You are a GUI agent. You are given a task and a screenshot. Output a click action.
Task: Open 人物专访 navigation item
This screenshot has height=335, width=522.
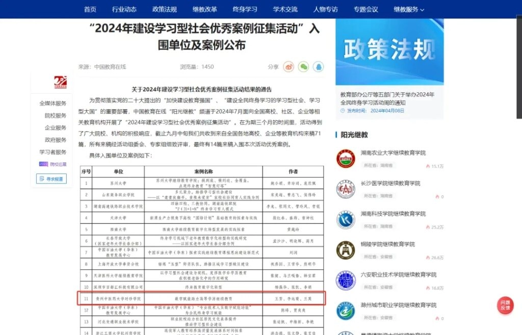pyautogui.click(x=326, y=9)
